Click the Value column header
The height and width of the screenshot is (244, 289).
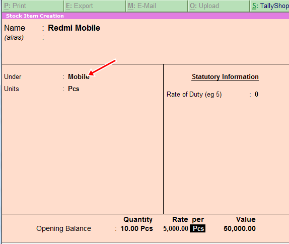tap(246, 219)
